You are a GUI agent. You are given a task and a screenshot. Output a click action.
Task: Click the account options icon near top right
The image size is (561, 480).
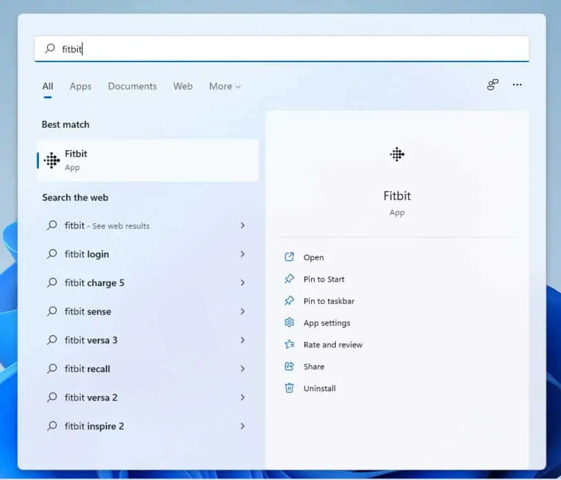[492, 85]
